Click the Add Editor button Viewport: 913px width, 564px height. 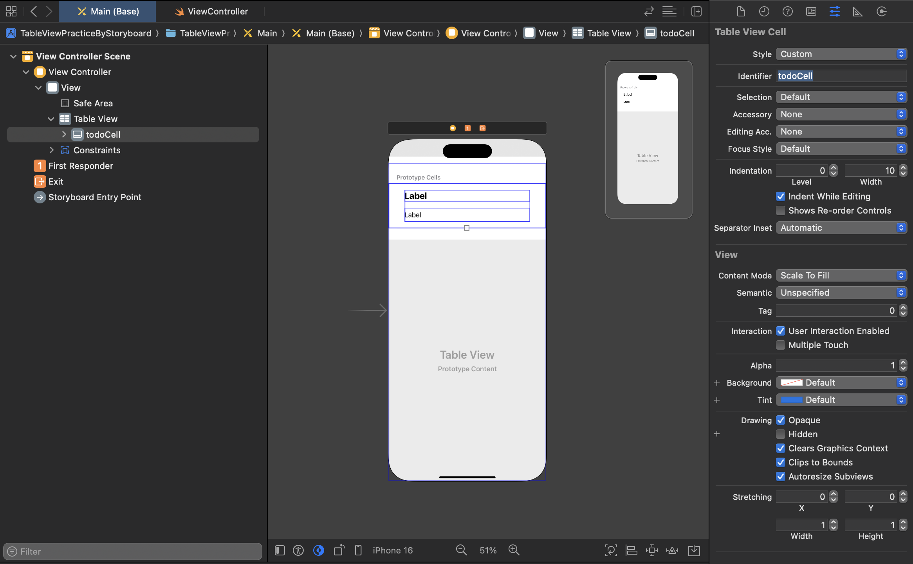(696, 11)
